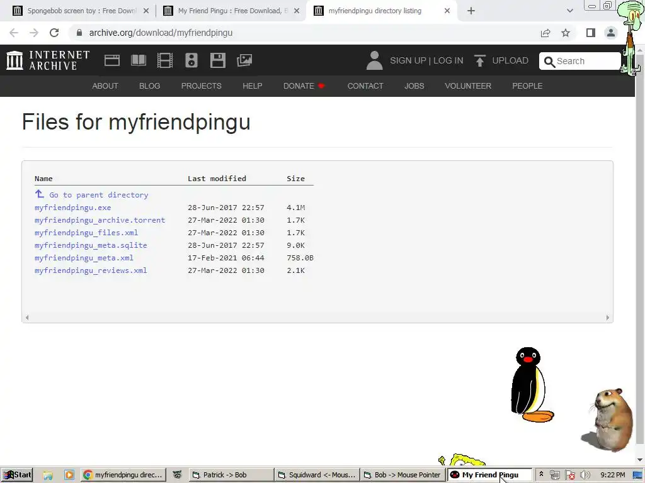The image size is (645, 483).
Task: Open myfriendpingu_reviews.xml link
Action: [91, 270]
